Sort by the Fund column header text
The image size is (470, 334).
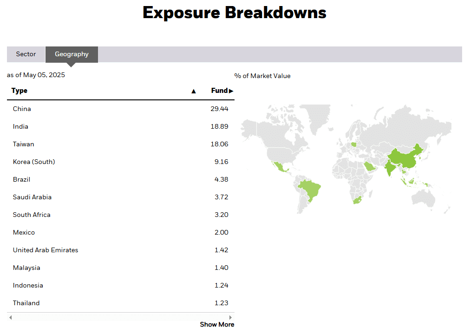click(219, 91)
